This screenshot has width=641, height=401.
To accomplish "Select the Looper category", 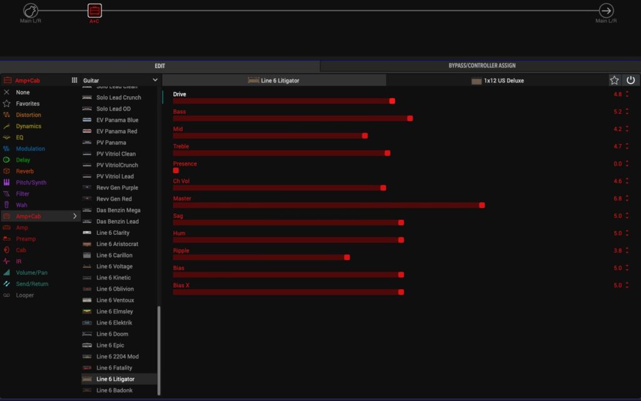I will coord(25,295).
